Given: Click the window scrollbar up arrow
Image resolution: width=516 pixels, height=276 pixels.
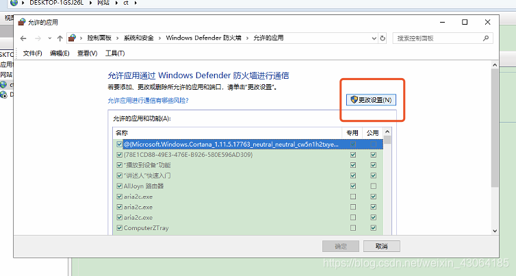Looking at the screenshot, I should pos(495,65).
